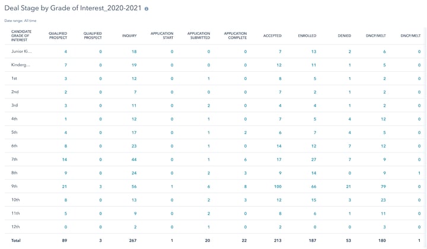Open Inquiry value 44 in 7th row
The image size is (427, 249).
pos(134,159)
